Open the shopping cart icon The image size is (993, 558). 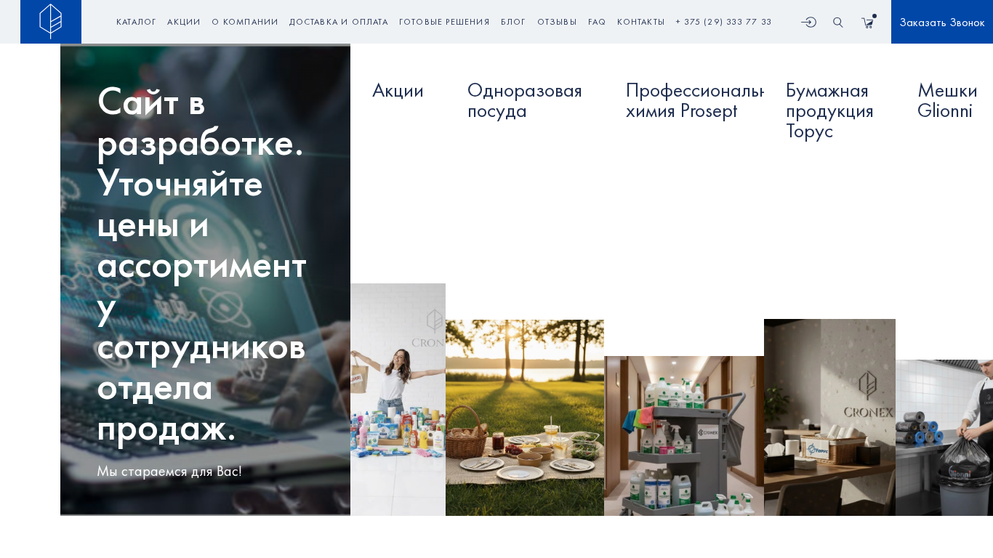(x=868, y=23)
